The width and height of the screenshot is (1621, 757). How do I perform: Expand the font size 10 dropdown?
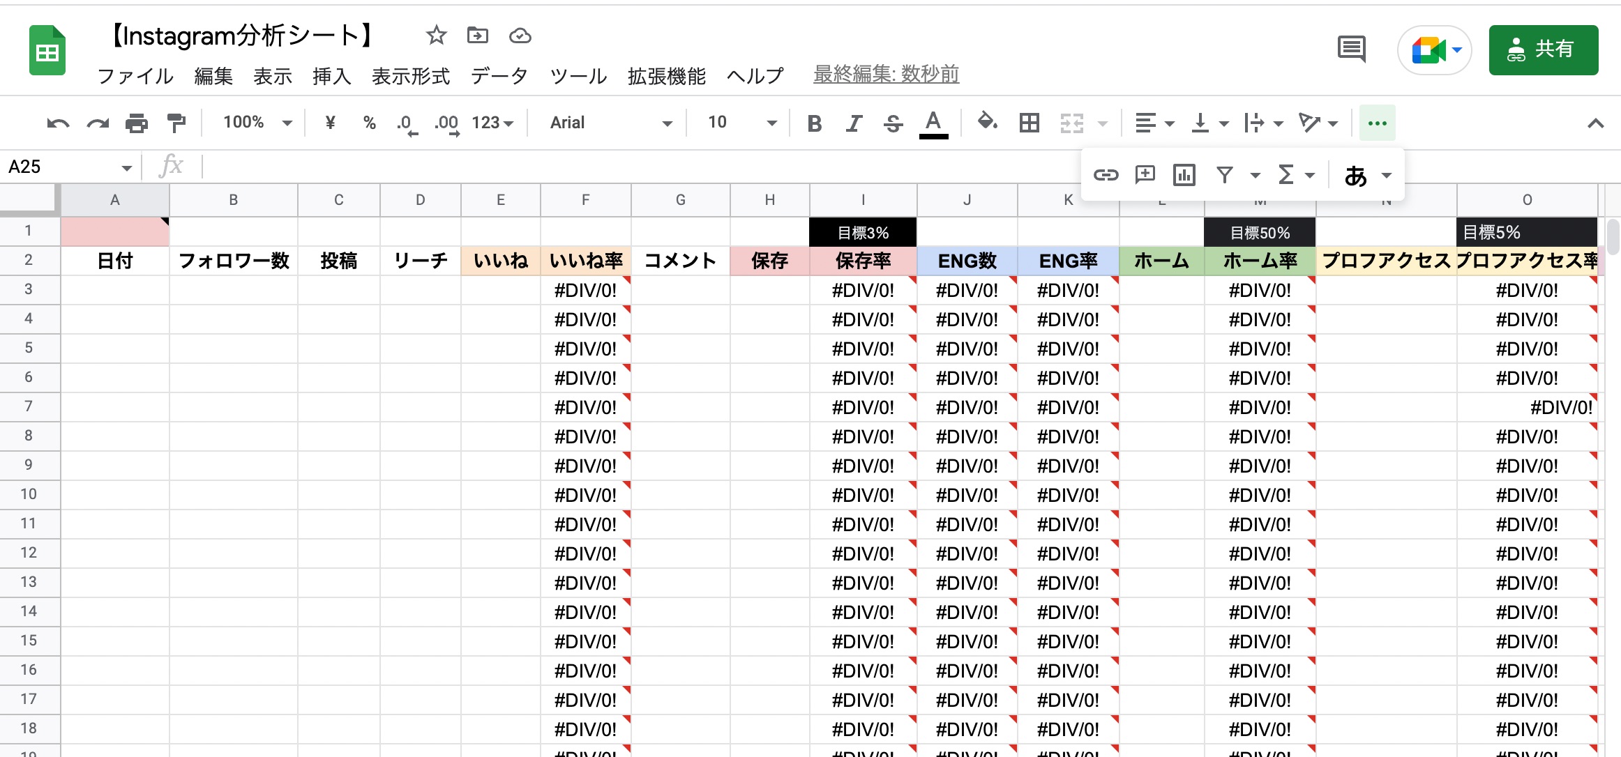741,123
